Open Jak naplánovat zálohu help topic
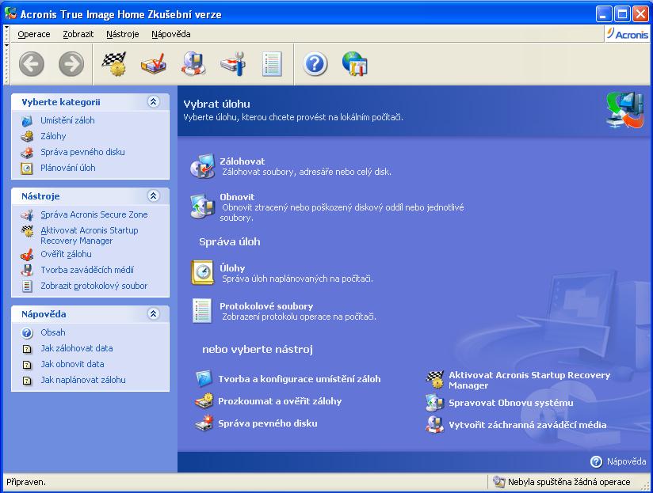Viewport: 653px width, 493px height. (83, 380)
